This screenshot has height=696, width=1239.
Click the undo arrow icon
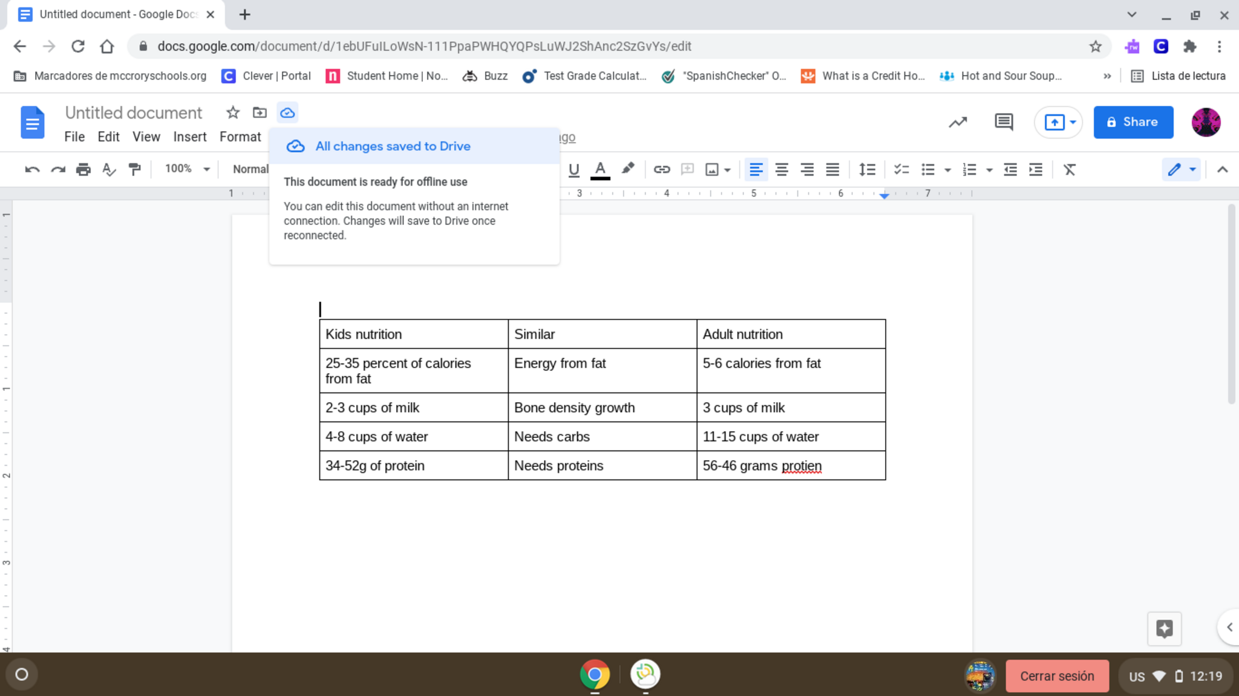click(32, 170)
